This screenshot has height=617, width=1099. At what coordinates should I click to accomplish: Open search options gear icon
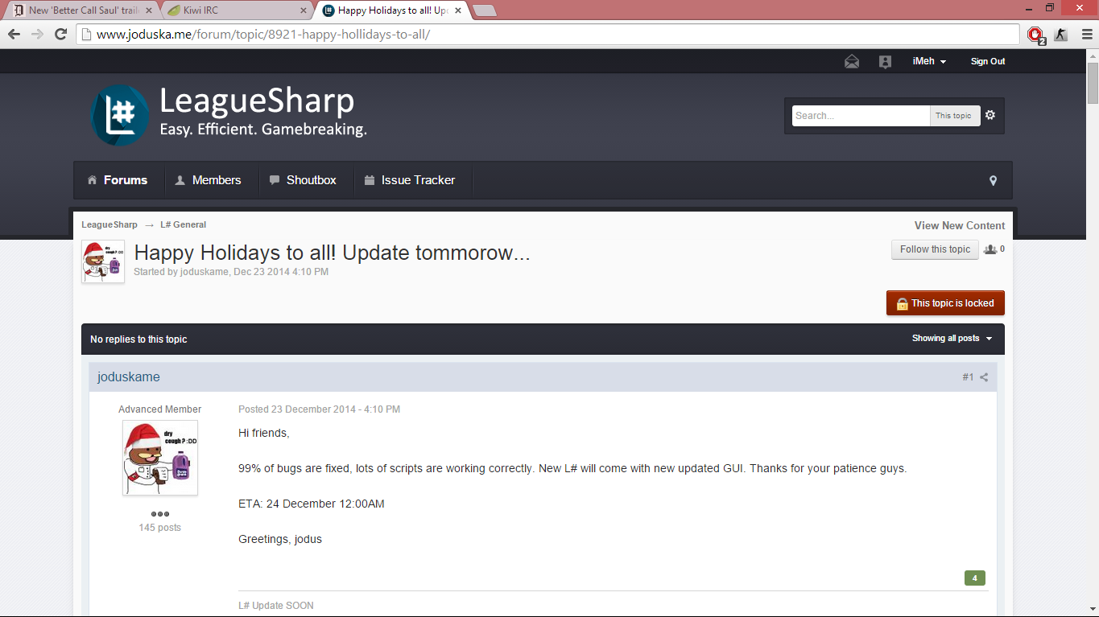tap(990, 115)
